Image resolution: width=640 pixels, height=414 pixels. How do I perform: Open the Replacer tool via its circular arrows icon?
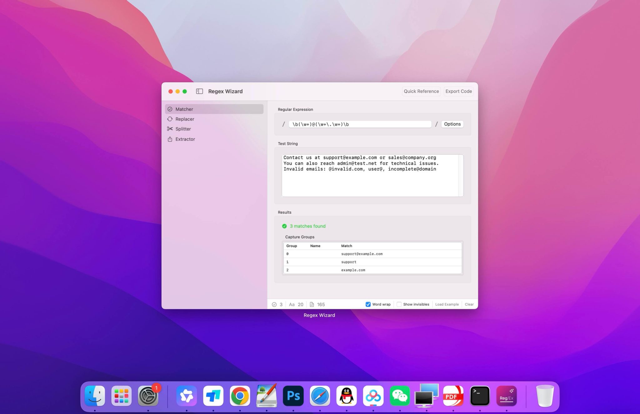(170, 119)
